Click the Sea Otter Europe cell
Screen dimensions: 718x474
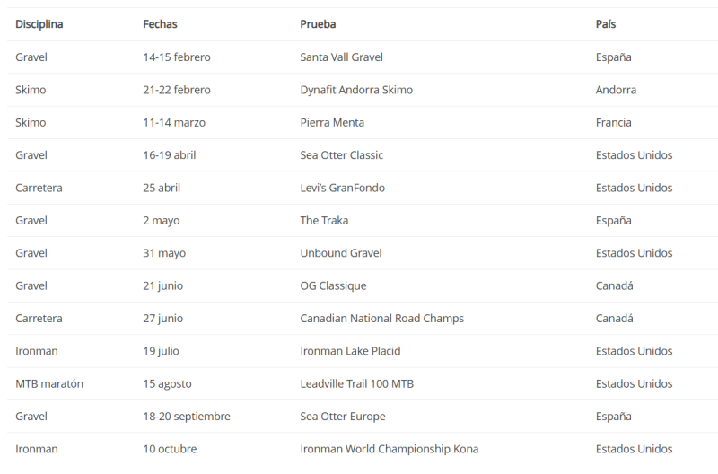tap(340, 417)
